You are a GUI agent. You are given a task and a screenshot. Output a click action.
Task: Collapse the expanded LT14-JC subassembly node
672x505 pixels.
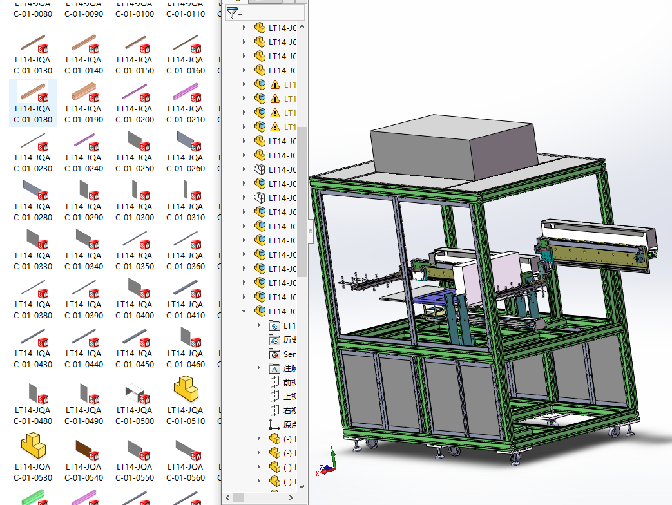[244, 311]
